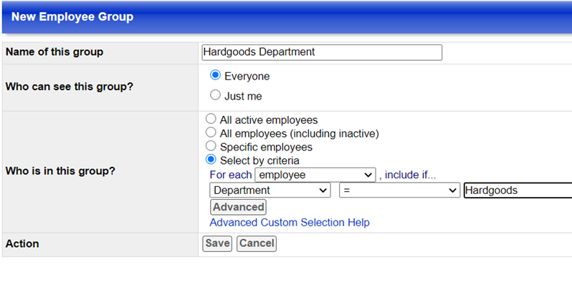Save the new employee group
The image size is (572, 295).
[217, 243]
